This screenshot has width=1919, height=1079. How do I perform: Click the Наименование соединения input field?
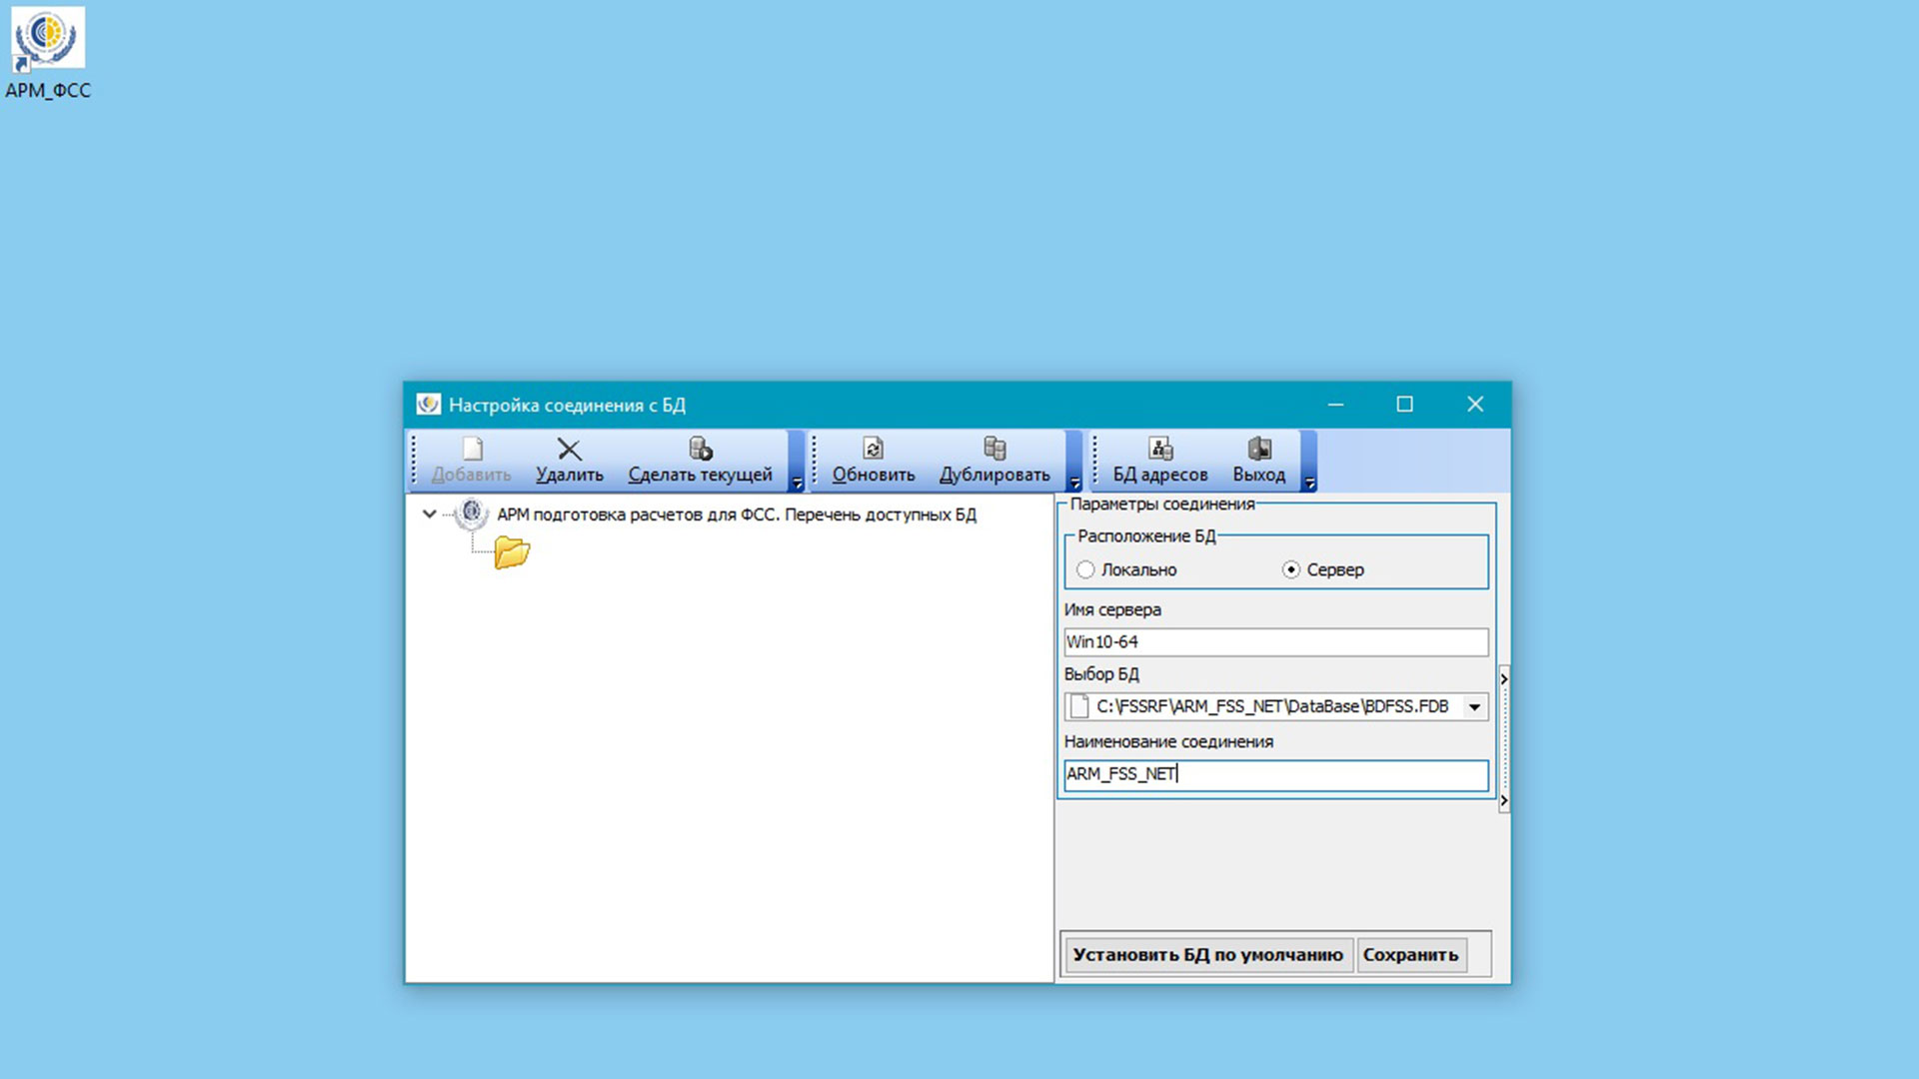[1276, 774]
